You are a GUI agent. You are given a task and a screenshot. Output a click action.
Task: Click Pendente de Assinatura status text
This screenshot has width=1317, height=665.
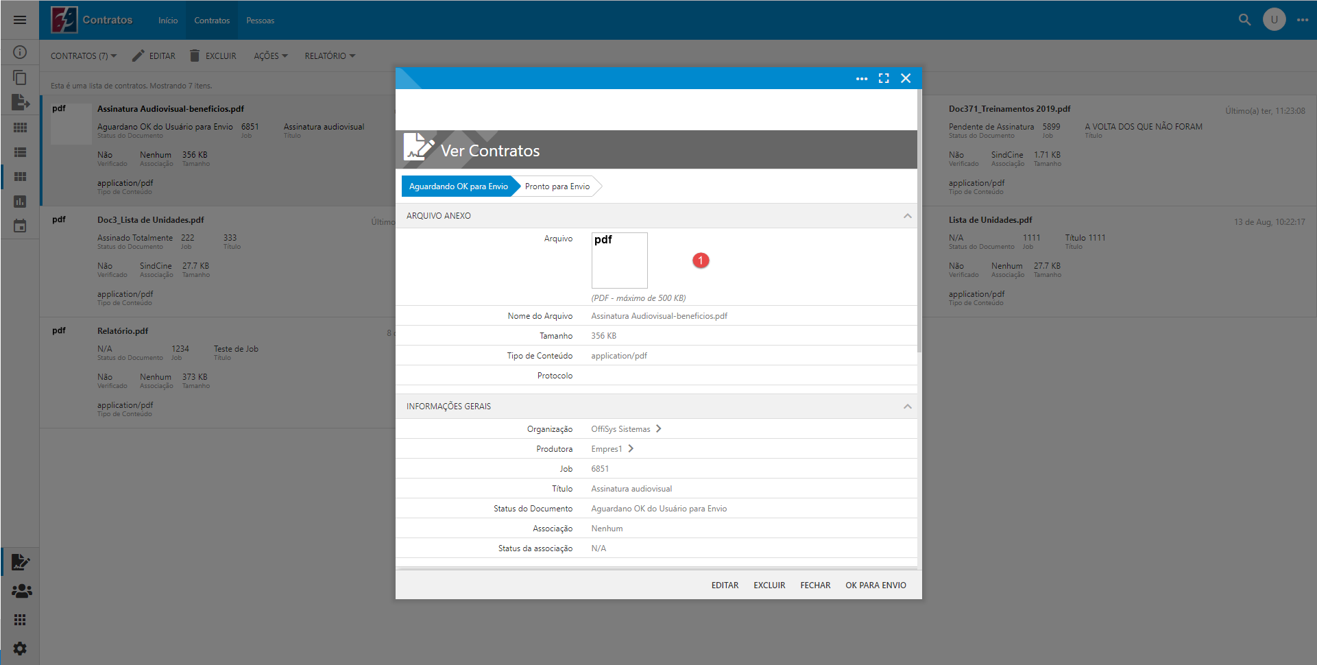(x=991, y=127)
